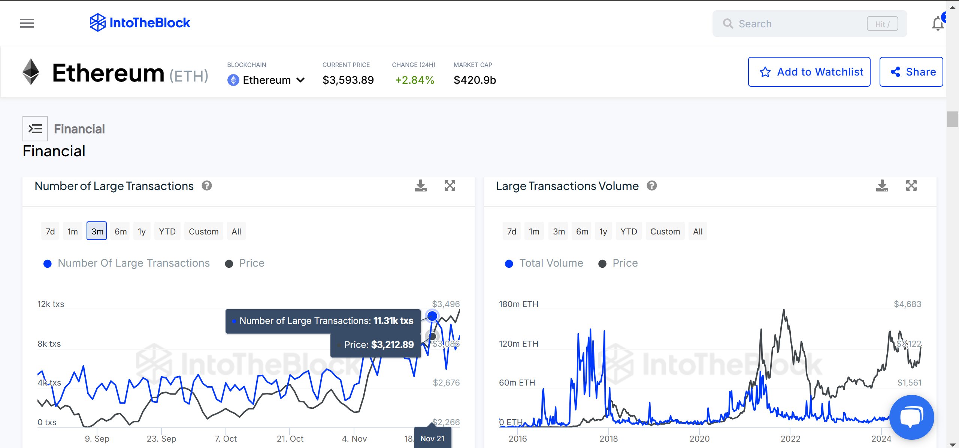The image size is (959, 448).
Task: Click the Share button
Action: point(911,72)
